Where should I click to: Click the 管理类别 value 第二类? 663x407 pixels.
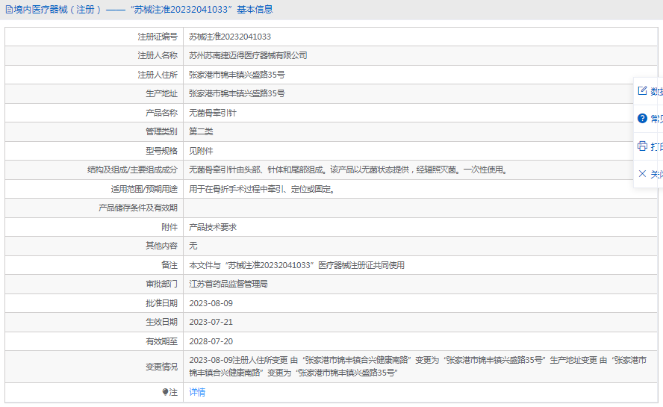201,131
